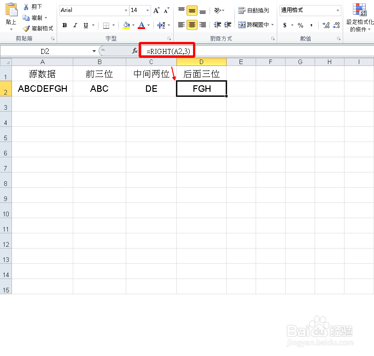Apply fill color to the cell
This screenshot has height=356, width=374.
click(126, 25)
